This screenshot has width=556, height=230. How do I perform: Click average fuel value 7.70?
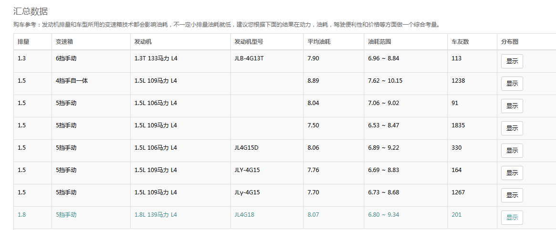(x=313, y=192)
